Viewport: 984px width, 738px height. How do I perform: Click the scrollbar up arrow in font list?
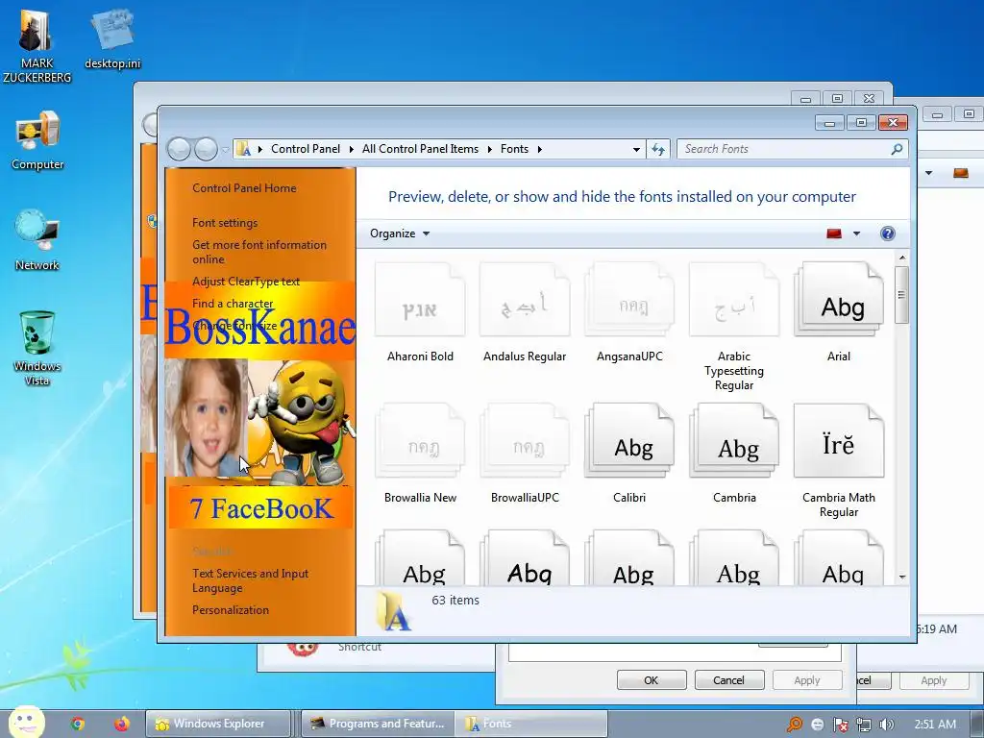click(901, 258)
